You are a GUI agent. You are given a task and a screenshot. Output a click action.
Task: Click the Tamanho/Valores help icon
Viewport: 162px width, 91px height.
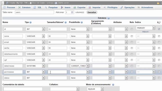(66, 22)
